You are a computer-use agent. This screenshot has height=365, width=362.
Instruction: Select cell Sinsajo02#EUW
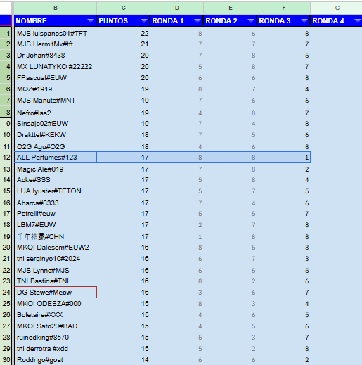pyautogui.click(x=56, y=124)
